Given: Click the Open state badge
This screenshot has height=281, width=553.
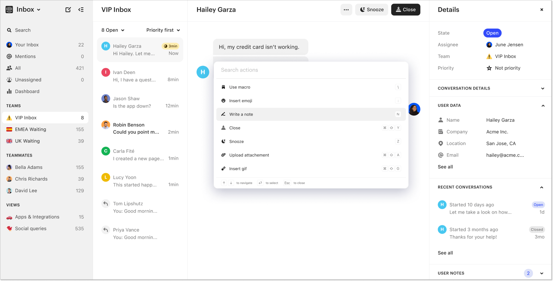Looking at the screenshot, I should click(492, 33).
